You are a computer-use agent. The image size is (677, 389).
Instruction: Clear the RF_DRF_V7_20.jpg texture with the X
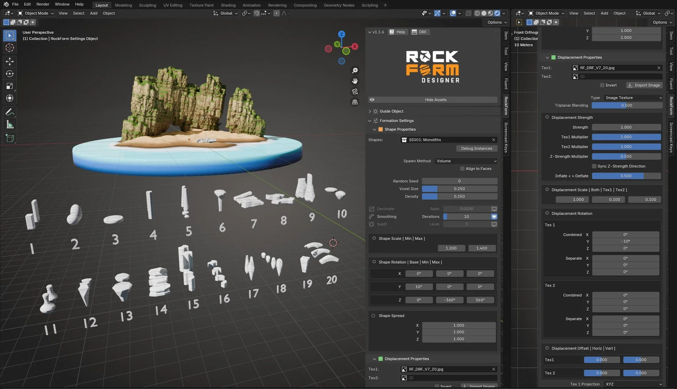pyautogui.click(x=659, y=68)
